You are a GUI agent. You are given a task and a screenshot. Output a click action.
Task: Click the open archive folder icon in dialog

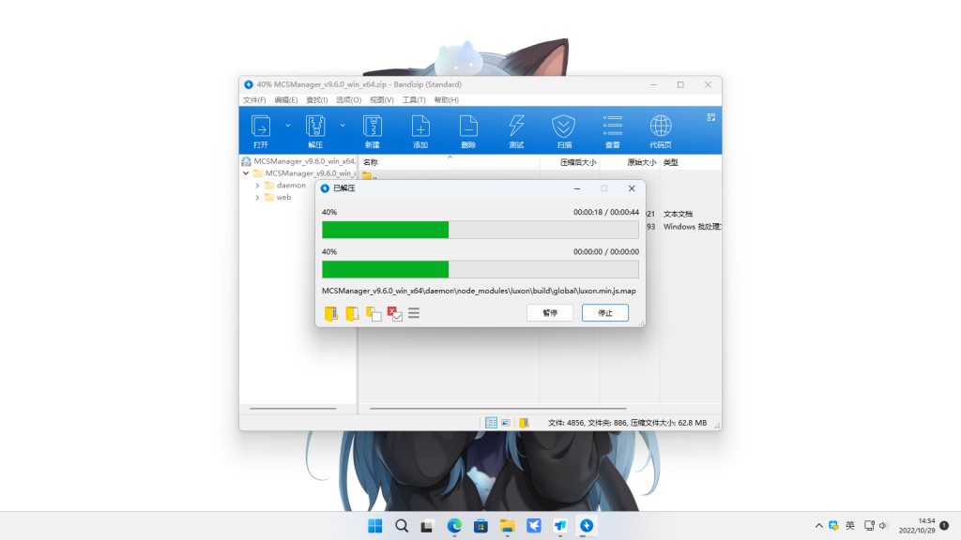(331, 313)
